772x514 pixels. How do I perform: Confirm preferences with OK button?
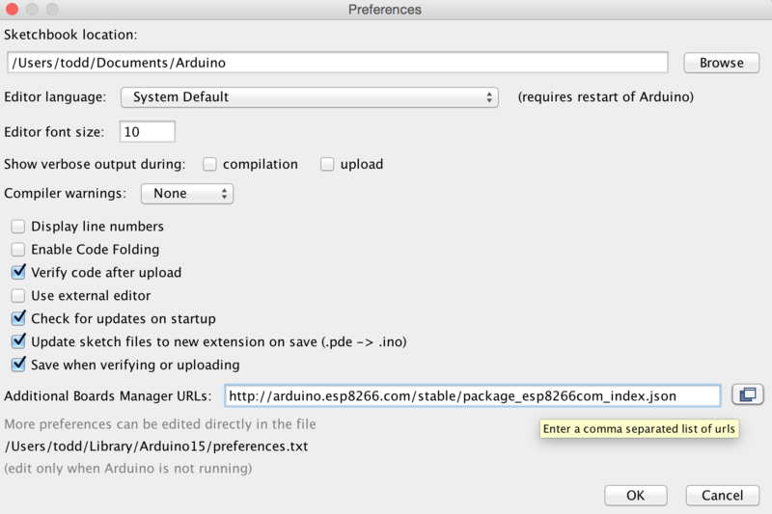(x=636, y=496)
